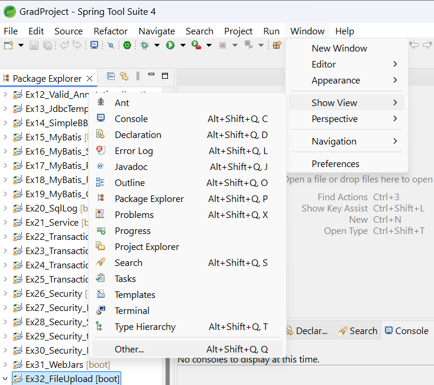Choose Other... in Show View submenu
The width and height of the screenshot is (434, 385).
187,349
